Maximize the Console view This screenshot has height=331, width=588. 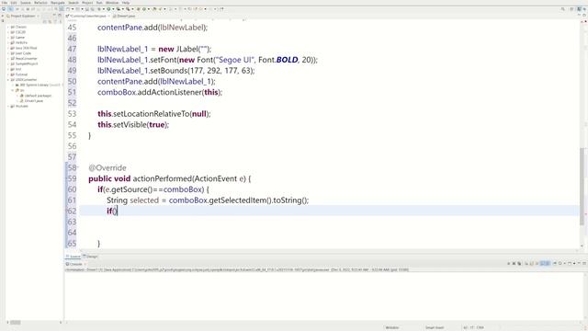coord(584,264)
